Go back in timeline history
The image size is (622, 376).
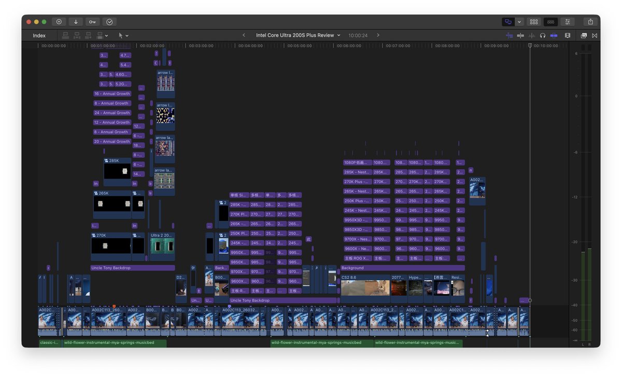244,35
